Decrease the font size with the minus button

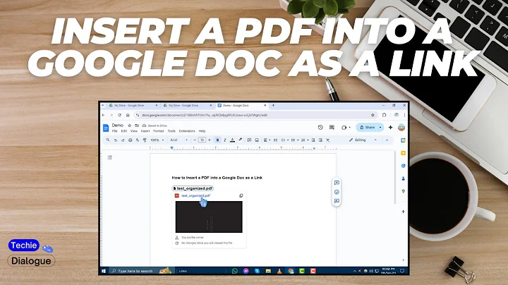tap(195, 140)
